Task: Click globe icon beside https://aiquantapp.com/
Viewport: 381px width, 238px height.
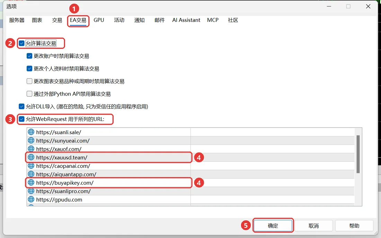Action: [31, 174]
